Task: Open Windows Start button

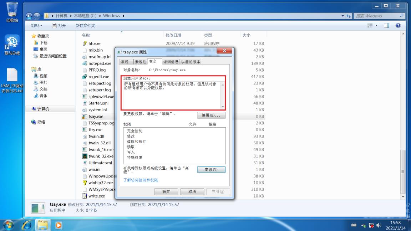Action: tap(9, 225)
